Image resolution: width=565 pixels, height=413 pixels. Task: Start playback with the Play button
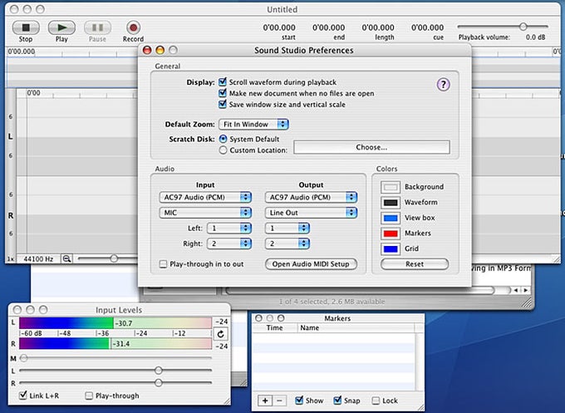coord(61,27)
